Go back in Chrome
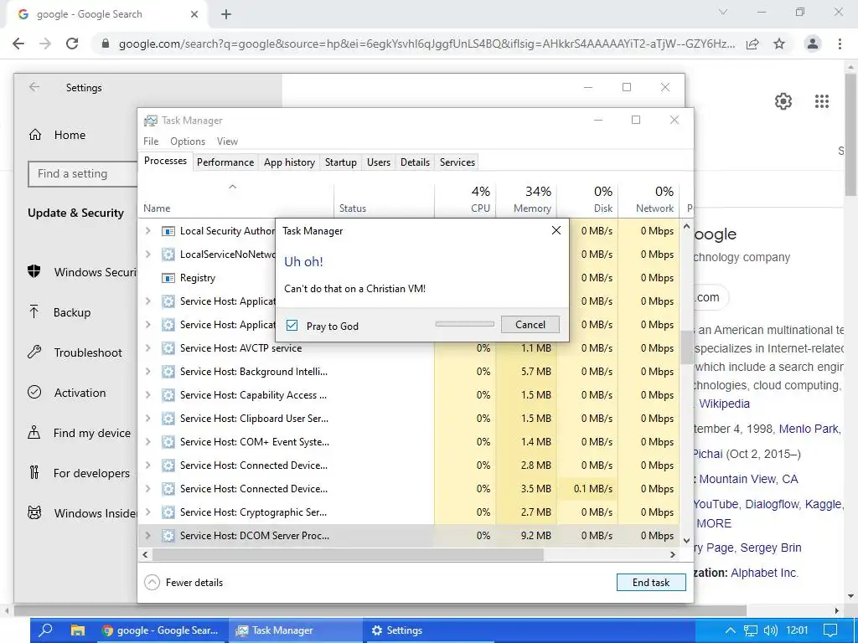Screen dimensions: 858x643 [x=18, y=44]
